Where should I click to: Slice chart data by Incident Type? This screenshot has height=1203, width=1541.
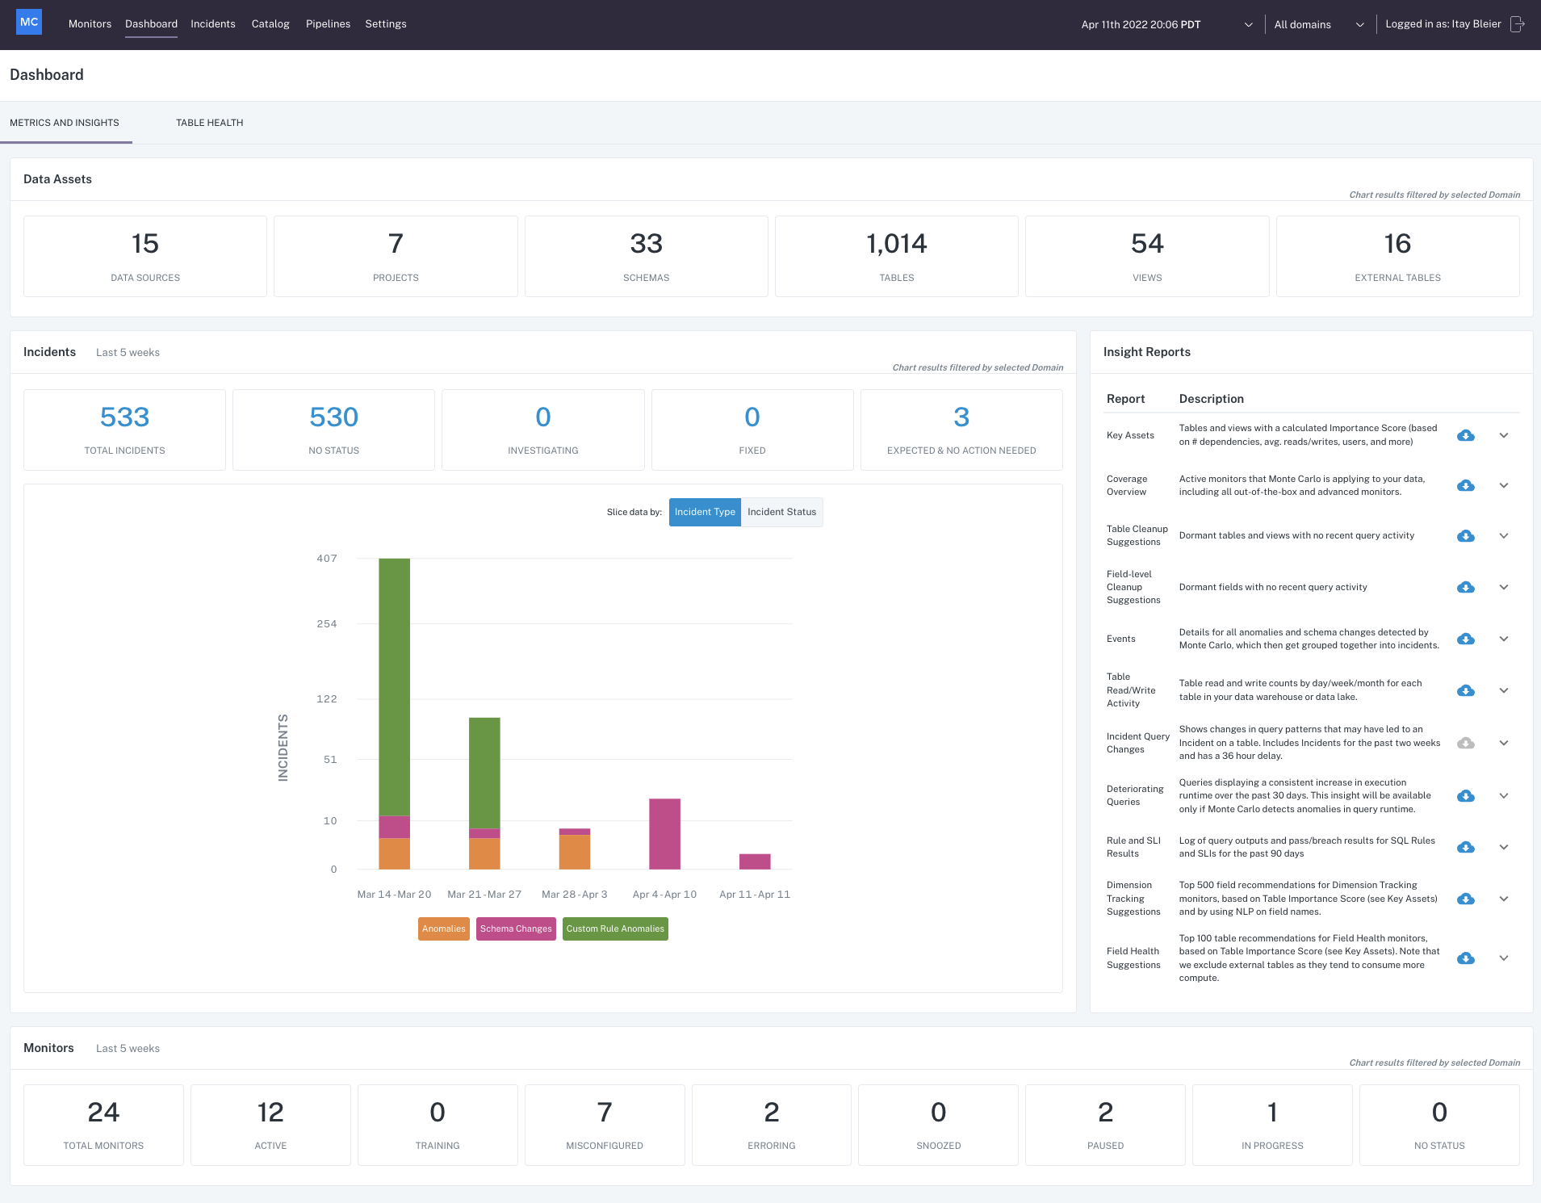tap(705, 512)
